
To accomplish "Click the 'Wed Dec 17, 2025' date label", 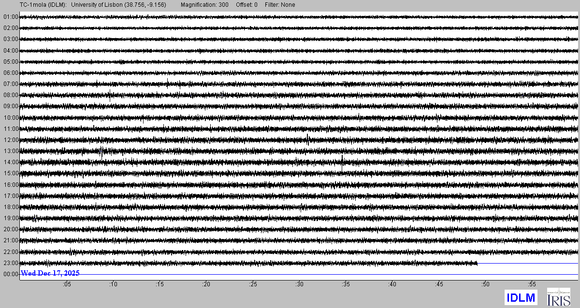I will point(50,273).
